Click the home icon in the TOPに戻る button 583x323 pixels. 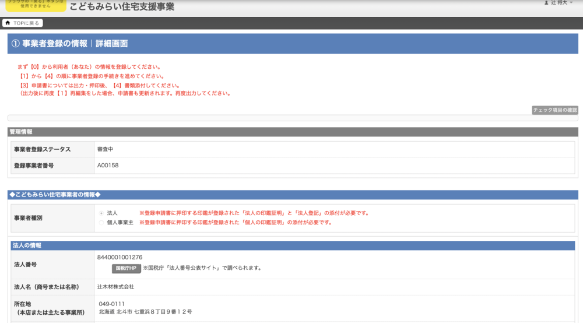(8, 23)
